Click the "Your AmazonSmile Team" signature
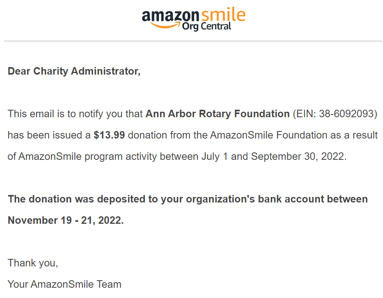383x298 pixels. click(x=65, y=284)
